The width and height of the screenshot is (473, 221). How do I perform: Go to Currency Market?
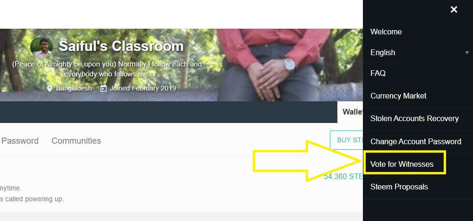[x=398, y=96]
